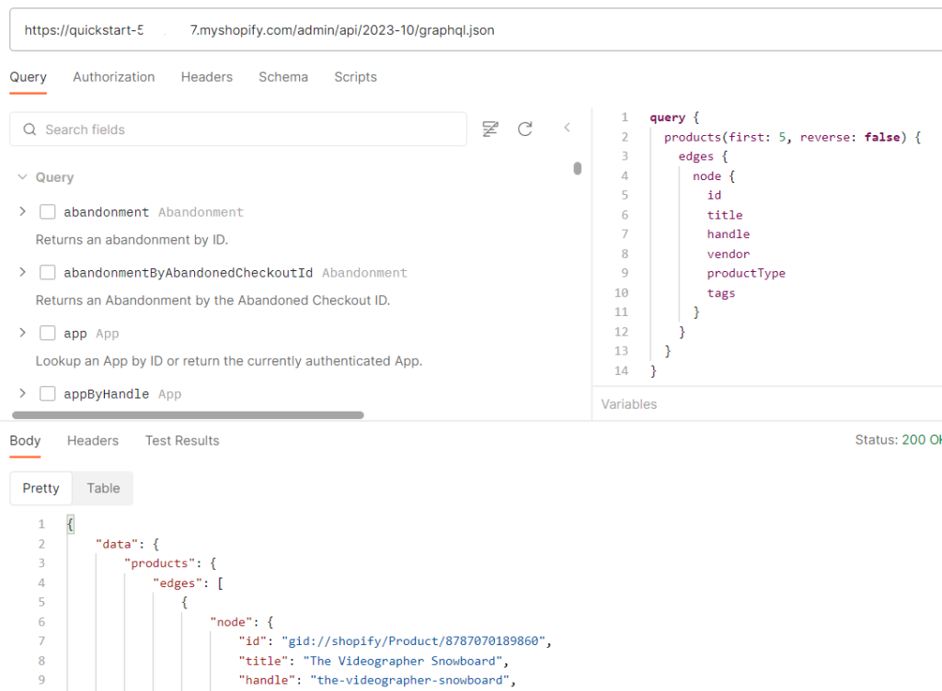Switch response view to Table
This screenshot has width=942, height=691.
click(x=103, y=489)
